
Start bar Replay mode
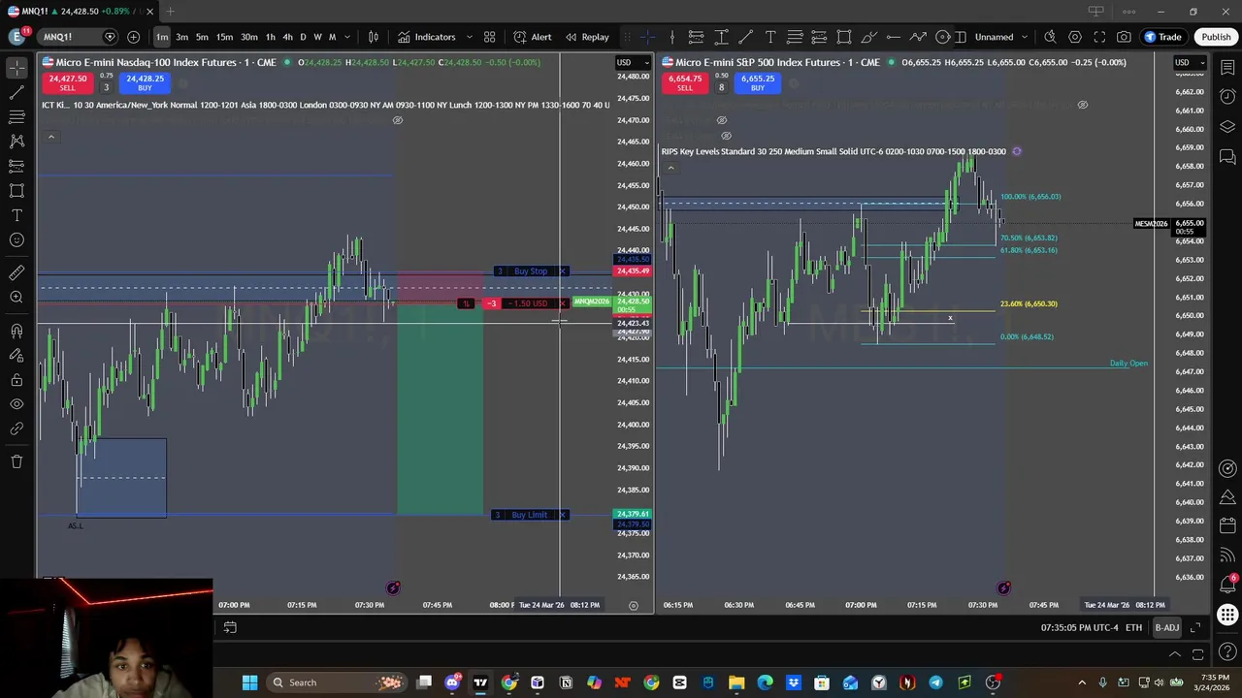[587, 37]
